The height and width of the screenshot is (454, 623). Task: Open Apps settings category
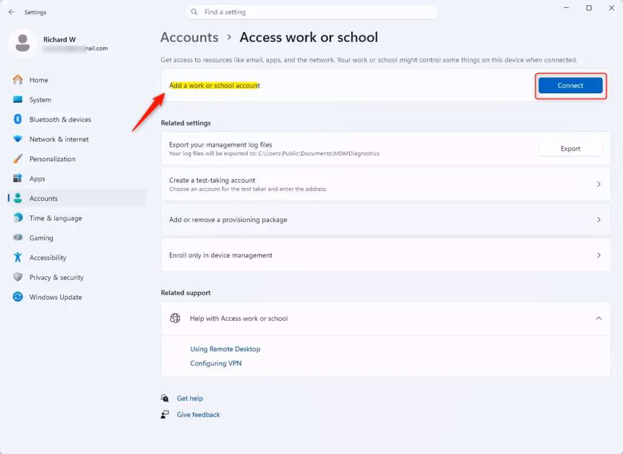pyautogui.click(x=77, y=178)
